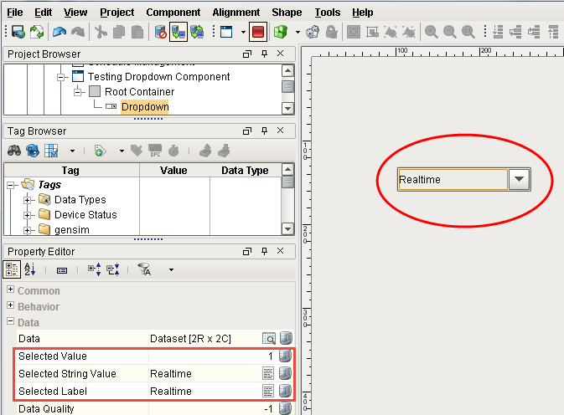564x415 pixels.
Task: Click the property filter funnel icon
Action: [144, 269]
